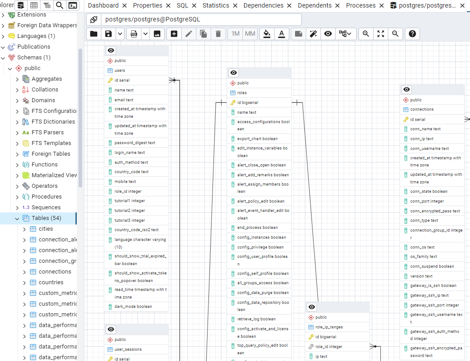This screenshot has height=361, width=470.
Task: Select Publications in the tree
Action: (x=33, y=47)
